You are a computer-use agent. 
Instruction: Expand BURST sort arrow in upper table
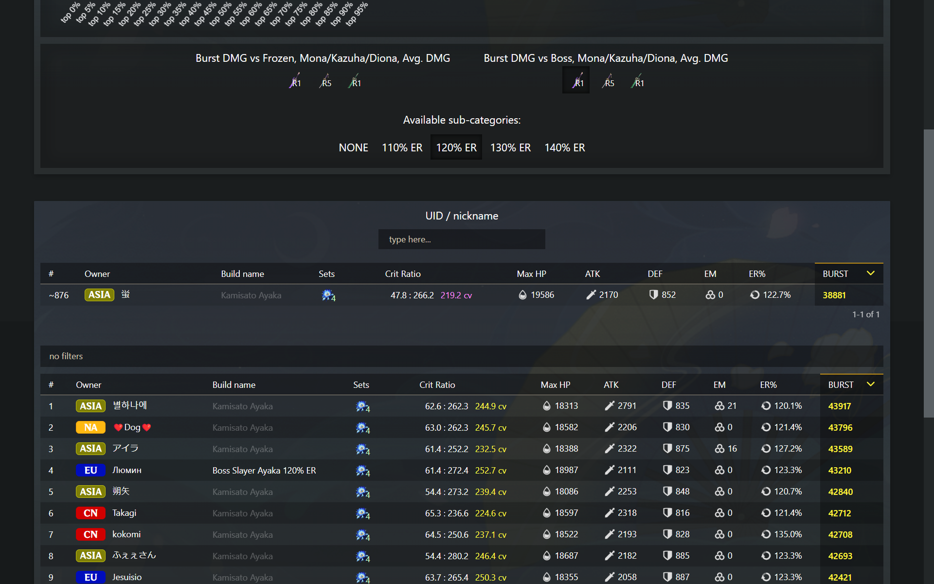[871, 274]
